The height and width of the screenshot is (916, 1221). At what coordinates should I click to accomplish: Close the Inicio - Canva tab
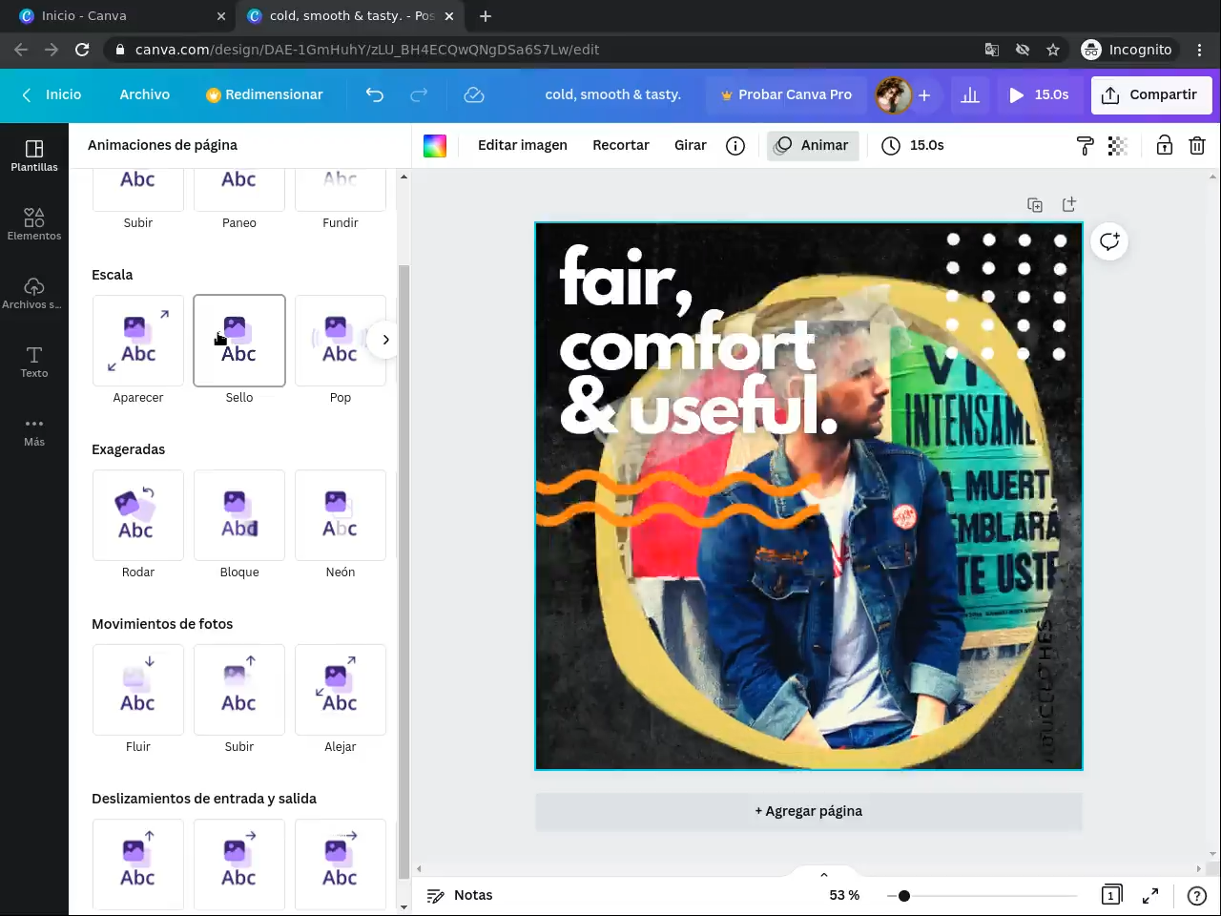[221, 16]
